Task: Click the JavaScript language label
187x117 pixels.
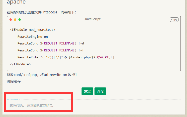Action: coord(92,19)
